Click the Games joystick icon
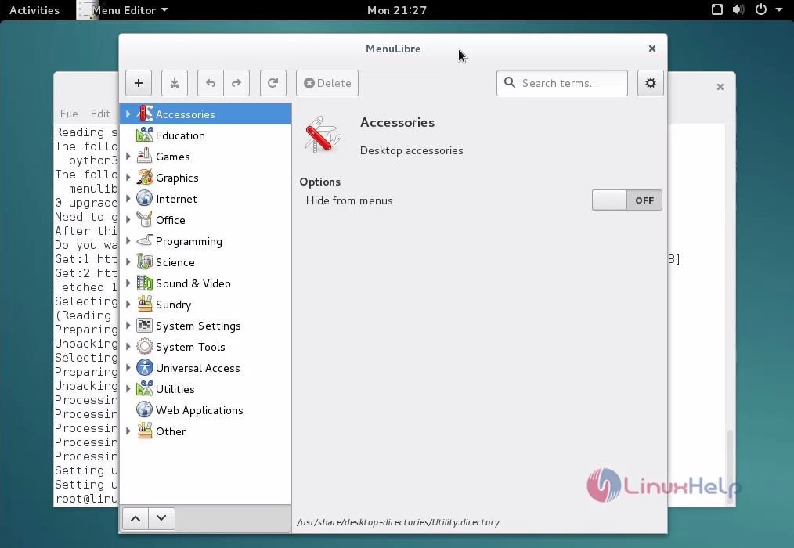794x548 pixels. click(x=145, y=157)
